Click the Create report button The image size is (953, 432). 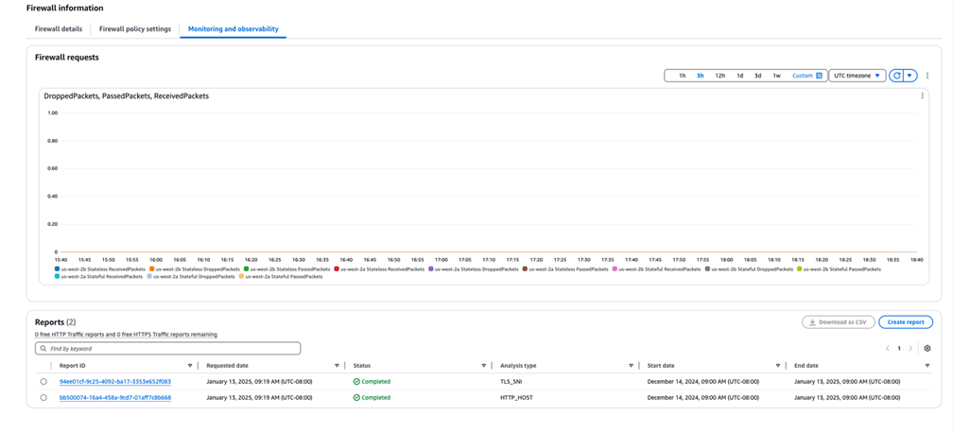click(906, 322)
